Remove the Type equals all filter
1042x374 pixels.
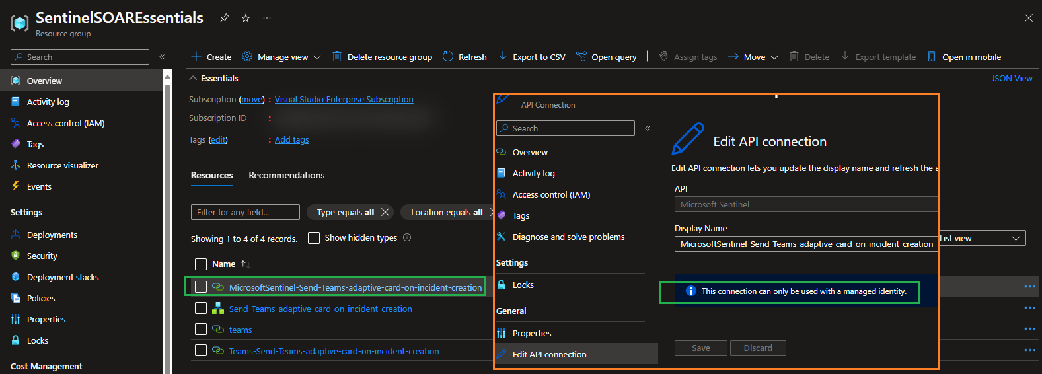point(385,212)
